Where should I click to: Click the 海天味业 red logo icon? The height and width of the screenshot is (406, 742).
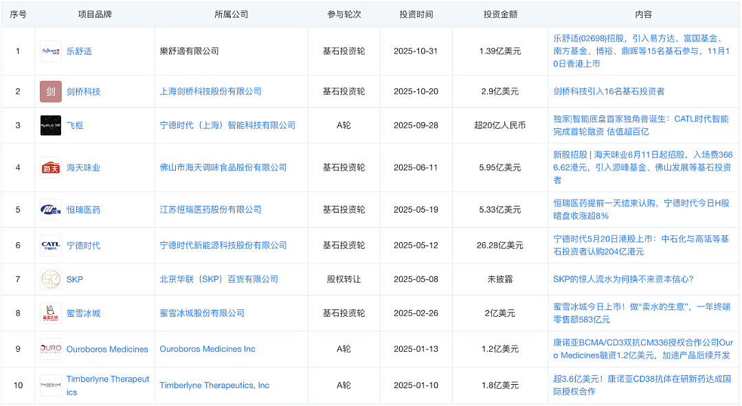[51, 168]
